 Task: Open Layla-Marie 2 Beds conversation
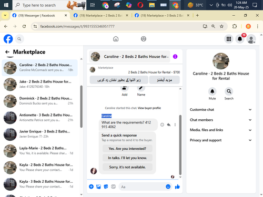40,151
